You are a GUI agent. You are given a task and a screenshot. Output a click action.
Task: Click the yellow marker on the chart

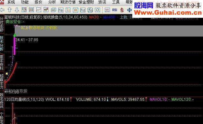[x=7, y=74]
